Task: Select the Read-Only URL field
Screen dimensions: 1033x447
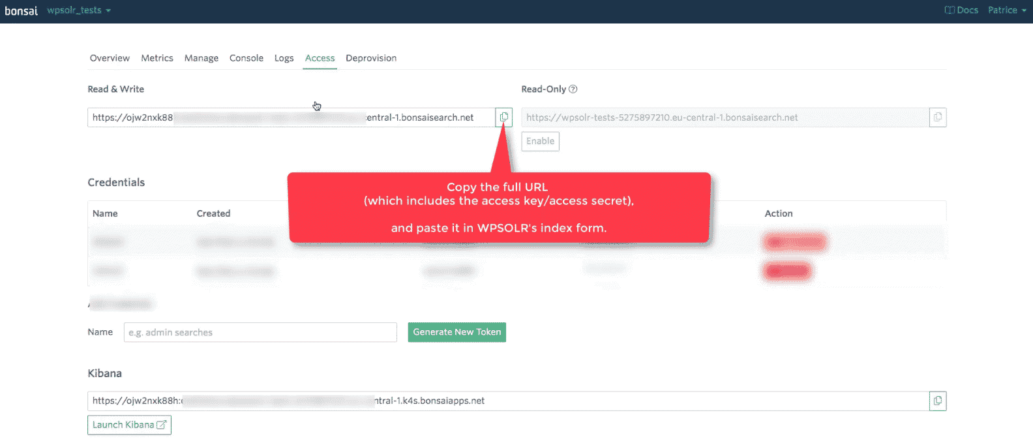Action: click(725, 117)
